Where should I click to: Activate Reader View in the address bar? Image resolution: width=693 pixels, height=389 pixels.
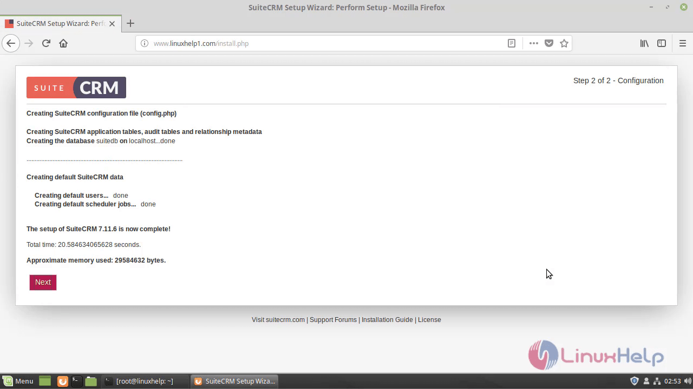[x=511, y=43]
